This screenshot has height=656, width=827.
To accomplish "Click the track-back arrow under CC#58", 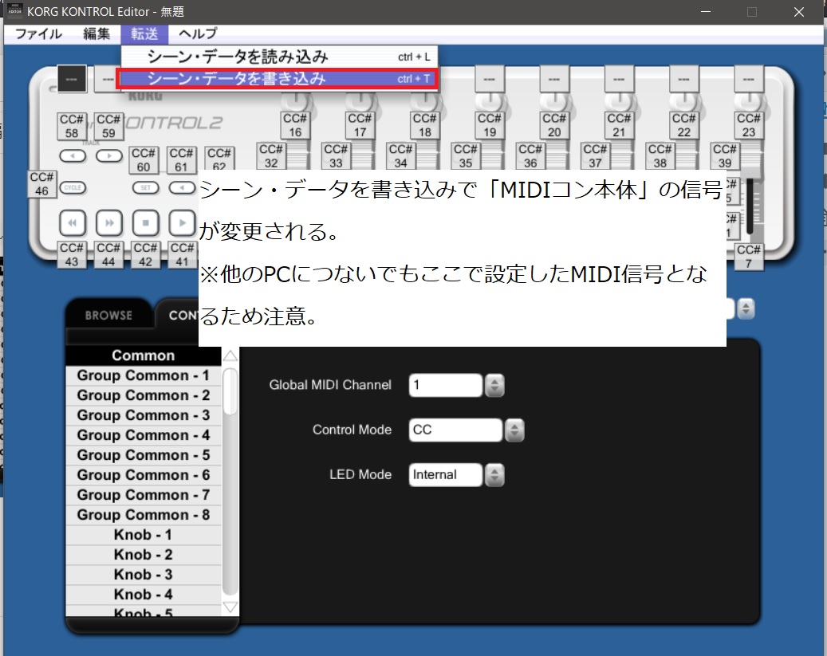I will 73,155.
